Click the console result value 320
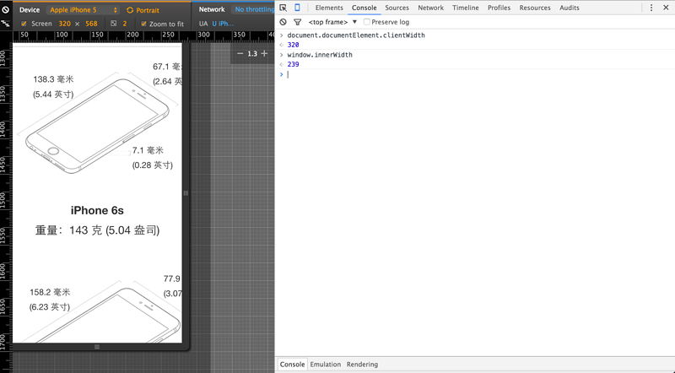This screenshot has width=675, height=373. coord(293,45)
